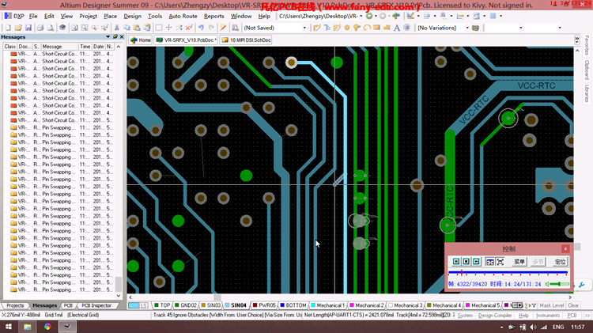Viewport: 593px width, 333px height.
Task: Close the 控制 control panel
Action: click(565, 248)
